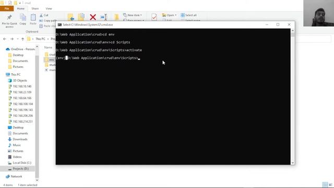Viewport: 334px width, 188px height.
Task: Select Music in navigation pane
Action: click(15, 145)
